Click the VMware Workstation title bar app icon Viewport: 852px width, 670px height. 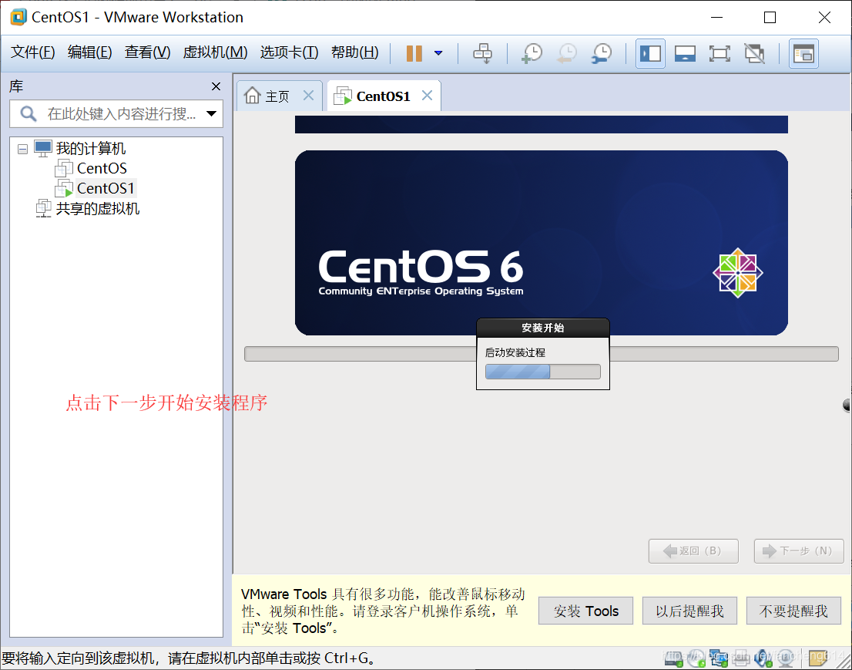click(x=18, y=17)
